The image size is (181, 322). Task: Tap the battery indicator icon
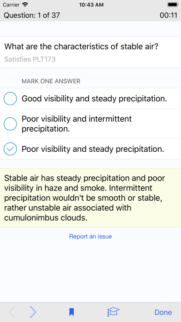172,5
